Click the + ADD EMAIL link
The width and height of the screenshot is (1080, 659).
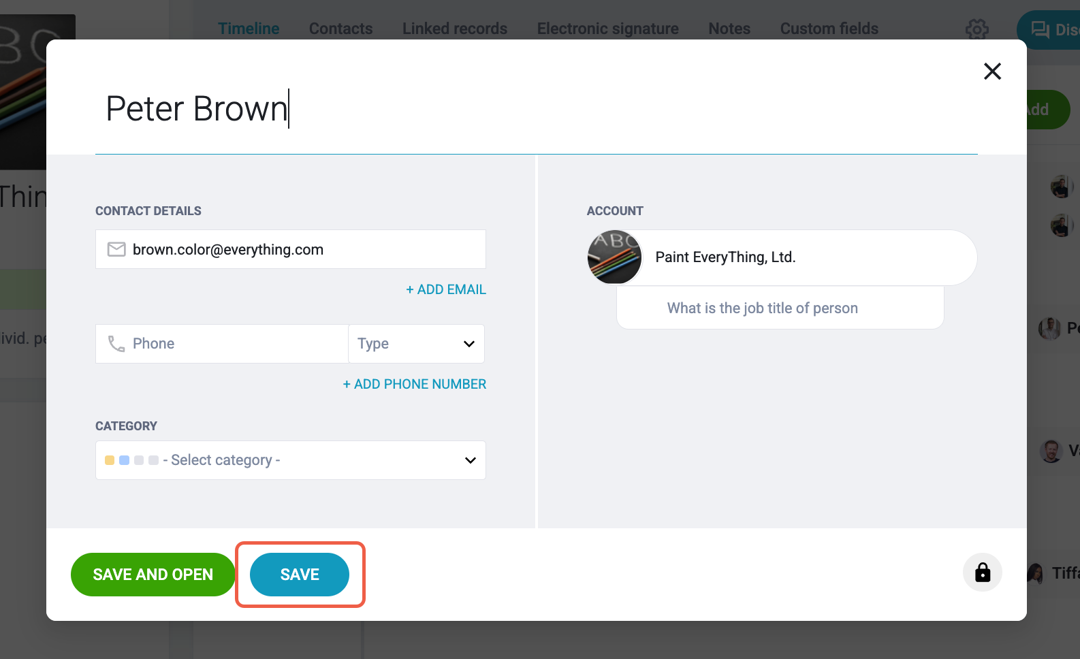[x=446, y=289]
